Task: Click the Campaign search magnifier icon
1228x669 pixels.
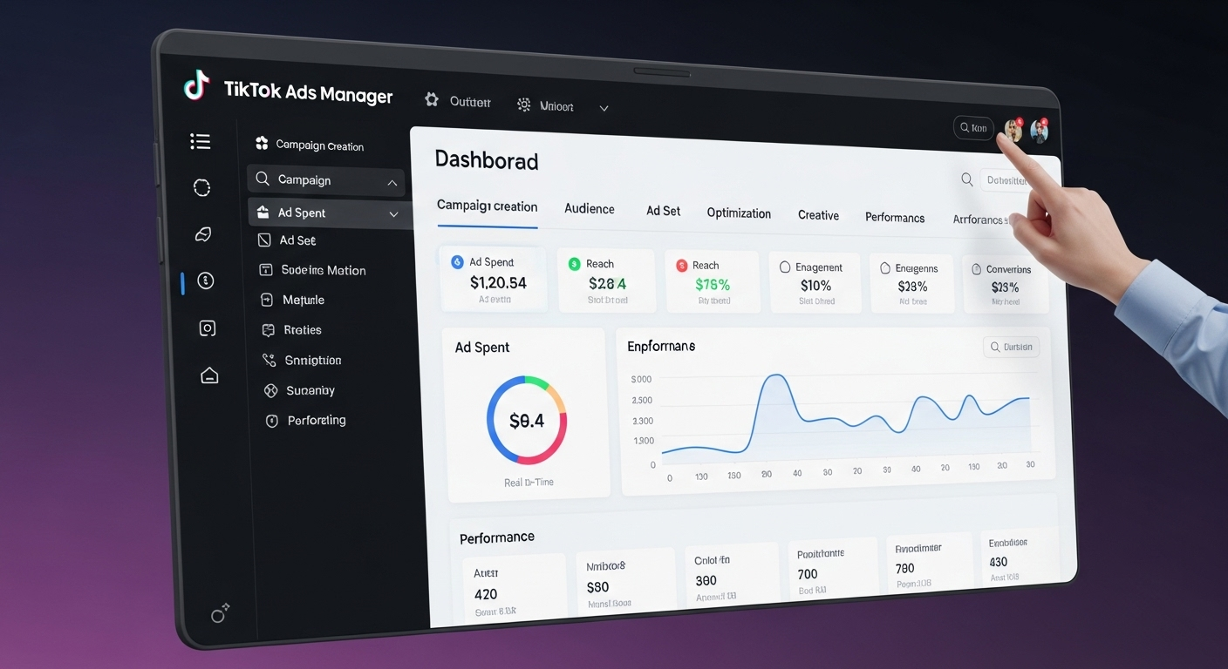Action: (x=262, y=179)
